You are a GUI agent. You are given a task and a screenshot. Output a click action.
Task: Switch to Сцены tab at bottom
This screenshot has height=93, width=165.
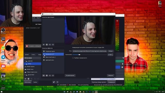(x=35, y=82)
